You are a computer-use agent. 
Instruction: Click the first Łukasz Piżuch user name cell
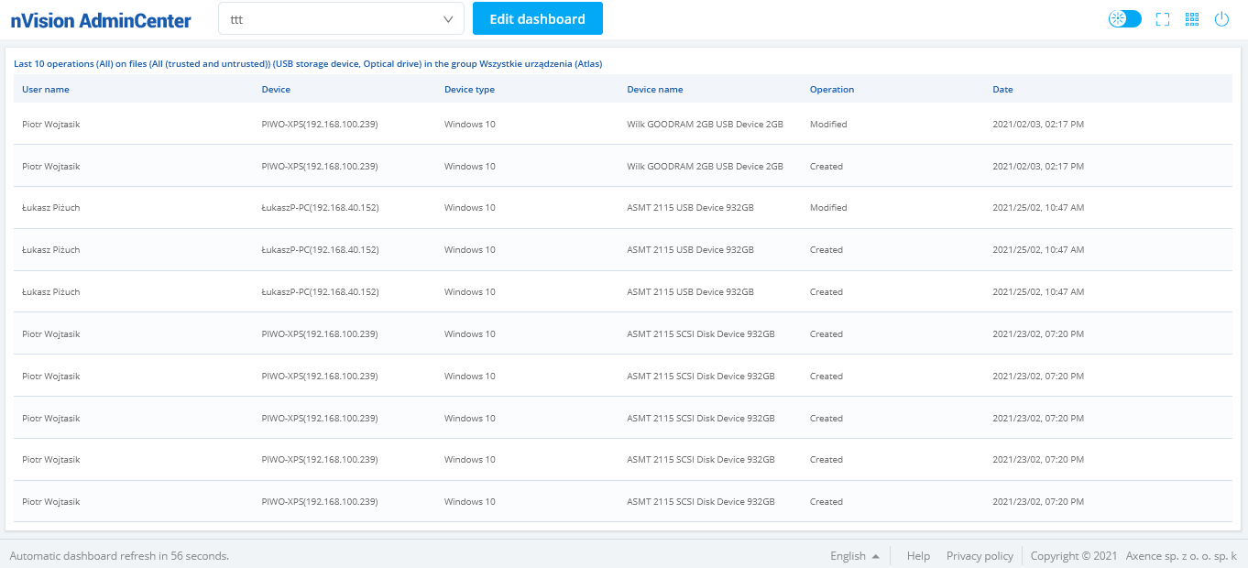(x=51, y=208)
